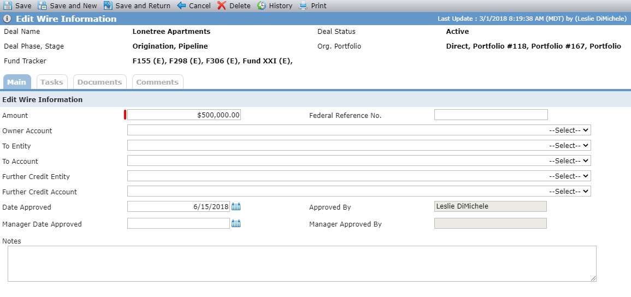Viewport: 631px width, 297px height.
Task: Click the Origination, Pipeline value
Action: click(x=170, y=46)
